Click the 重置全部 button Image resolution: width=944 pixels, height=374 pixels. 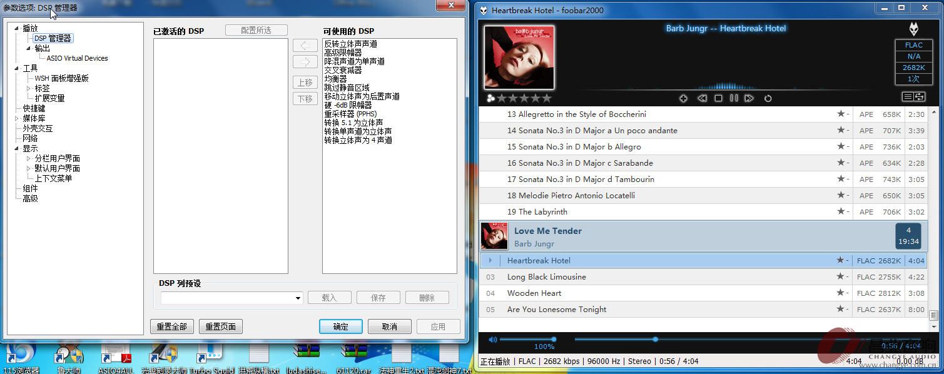(x=171, y=326)
